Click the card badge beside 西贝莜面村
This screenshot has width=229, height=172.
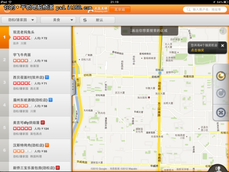coord(47,78)
